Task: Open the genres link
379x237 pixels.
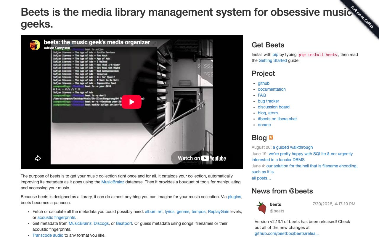Action: click(183, 212)
